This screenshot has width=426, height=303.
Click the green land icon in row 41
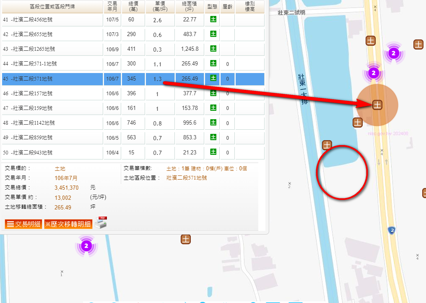coord(213,19)
